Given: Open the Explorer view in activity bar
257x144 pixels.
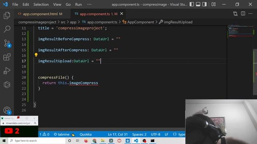Looking at the screenshot, I should [7, 15].
